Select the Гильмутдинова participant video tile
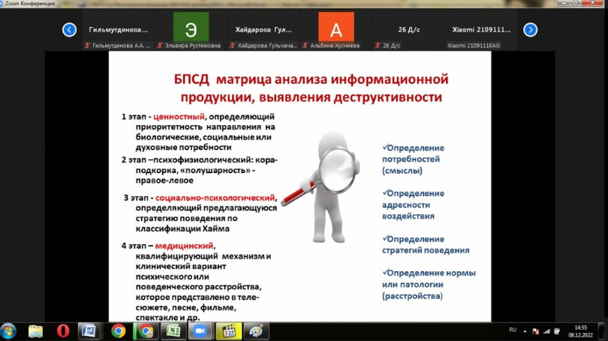 coord(119,31)
